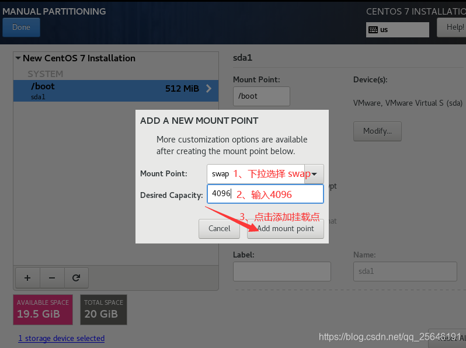Click the VMware Virtual S (sda) device text

click(x=408, y=103)
